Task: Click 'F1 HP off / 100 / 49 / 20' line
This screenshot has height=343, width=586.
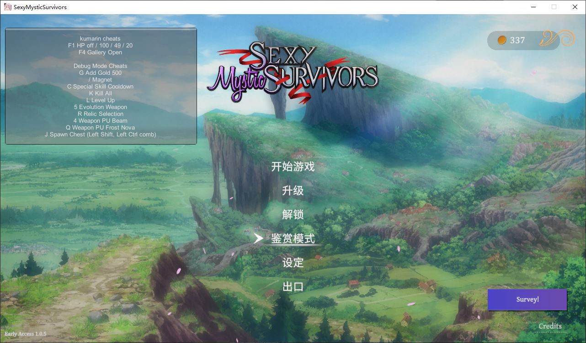Action: tap(101, 46)
